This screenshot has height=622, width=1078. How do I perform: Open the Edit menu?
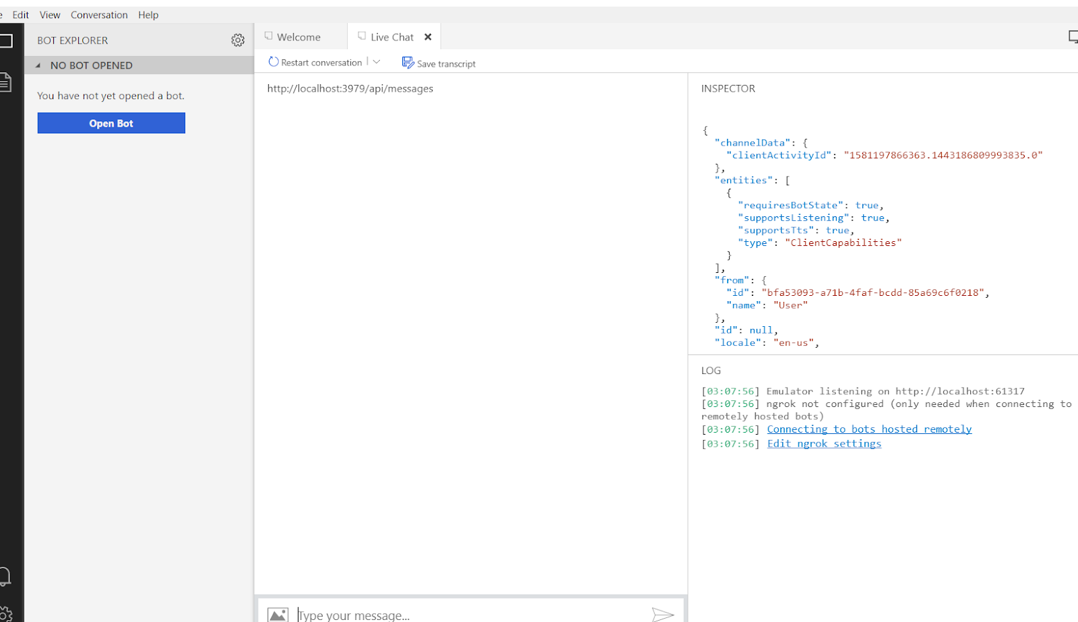pos(21,15)
